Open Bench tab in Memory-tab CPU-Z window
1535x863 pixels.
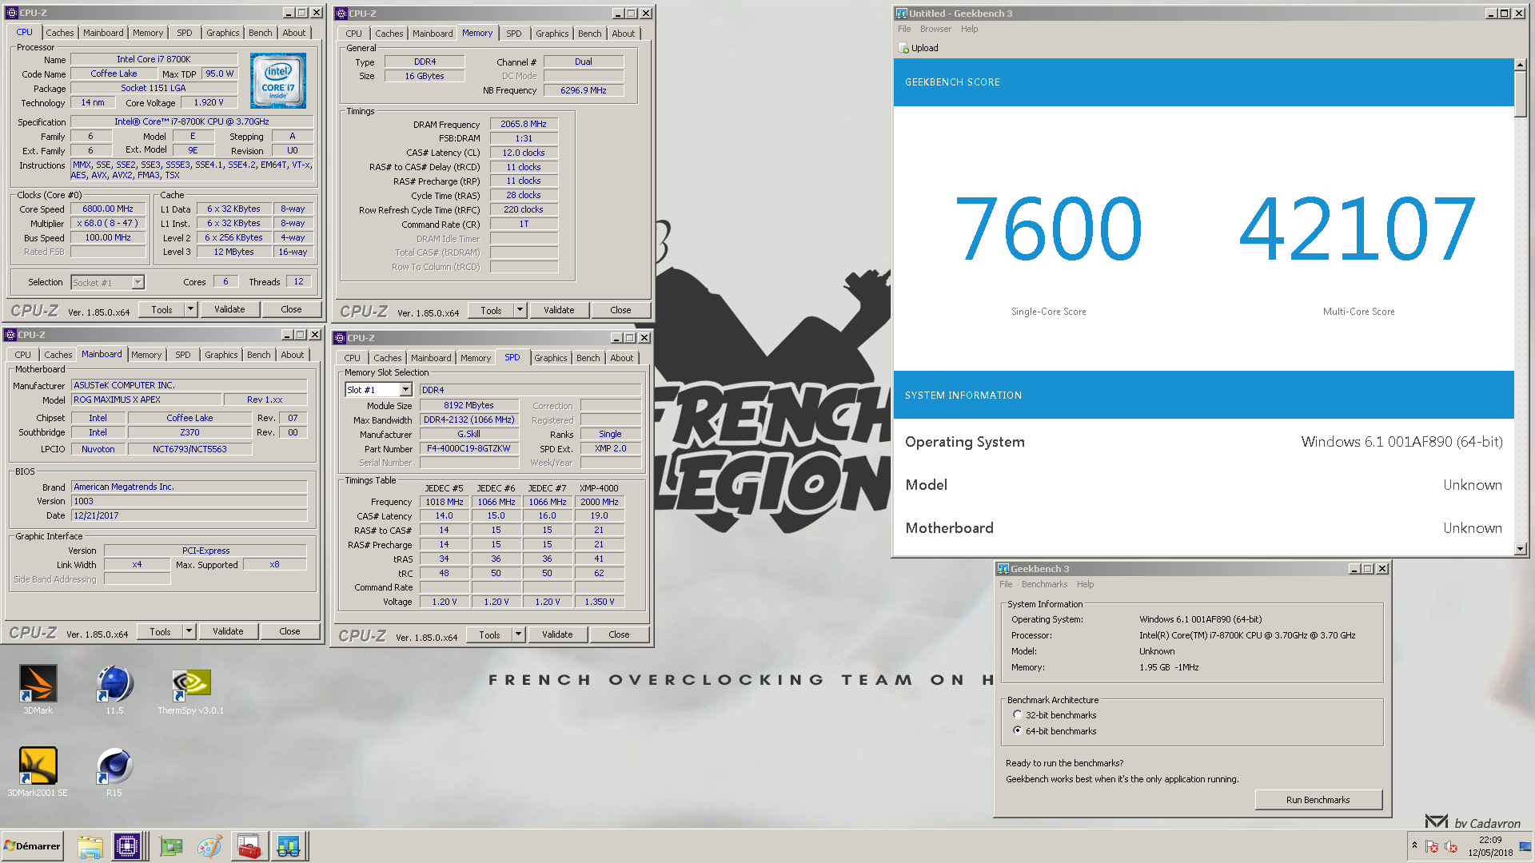click(x=590, y=34)
